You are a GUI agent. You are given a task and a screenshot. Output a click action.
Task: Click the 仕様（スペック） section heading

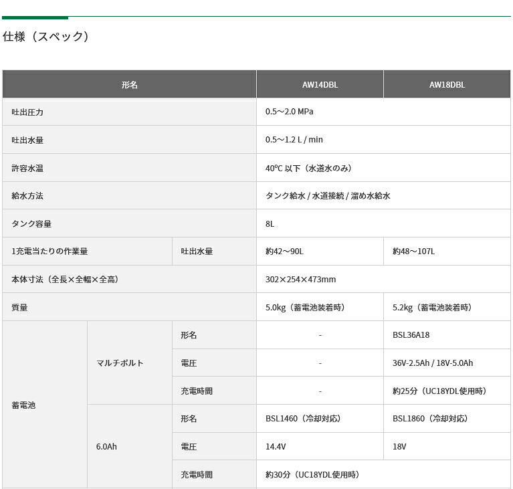(x=46, y=37)
